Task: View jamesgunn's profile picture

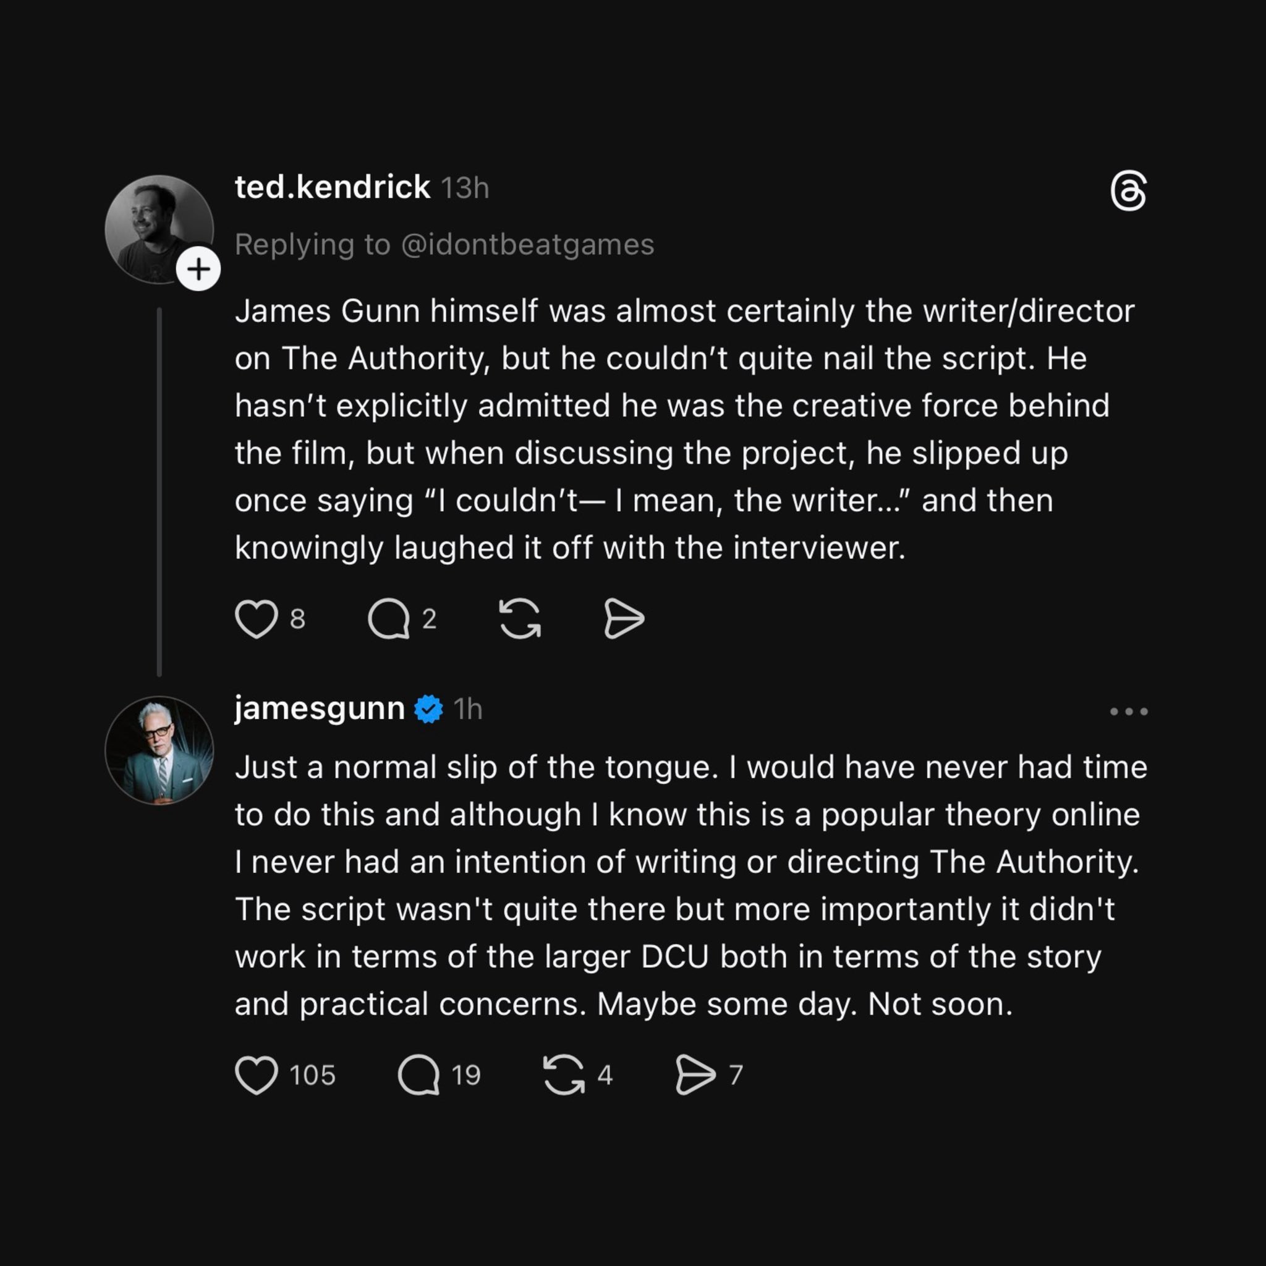Action: (159, 750)
